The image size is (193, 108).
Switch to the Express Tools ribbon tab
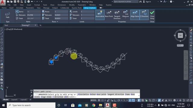(77, 8)
